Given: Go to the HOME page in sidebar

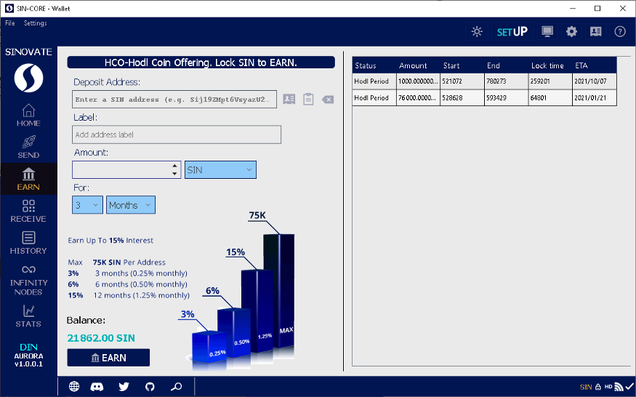Looking at the screenshot, I should click(x=28, y=116).
